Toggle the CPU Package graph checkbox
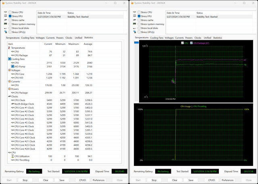The width and height of the screenshot is (258, 184). coord(191,43)
